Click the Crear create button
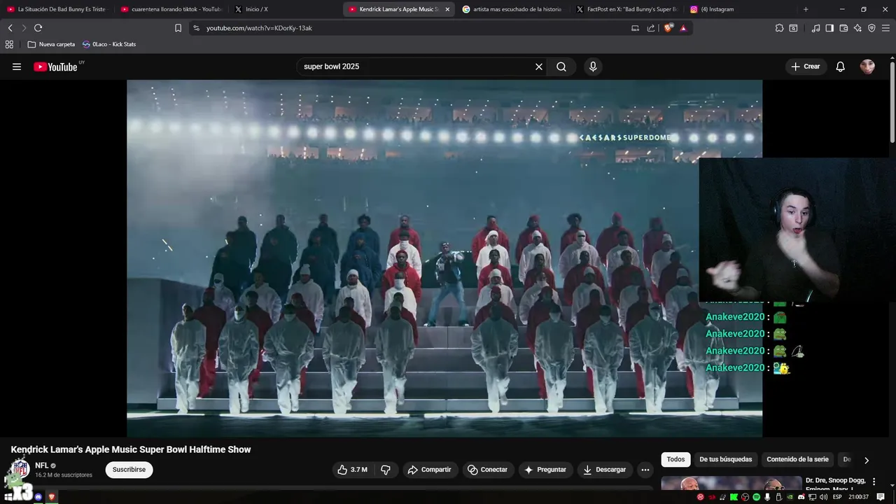This screenshot has height=504, width=896. tap(805, 66)
